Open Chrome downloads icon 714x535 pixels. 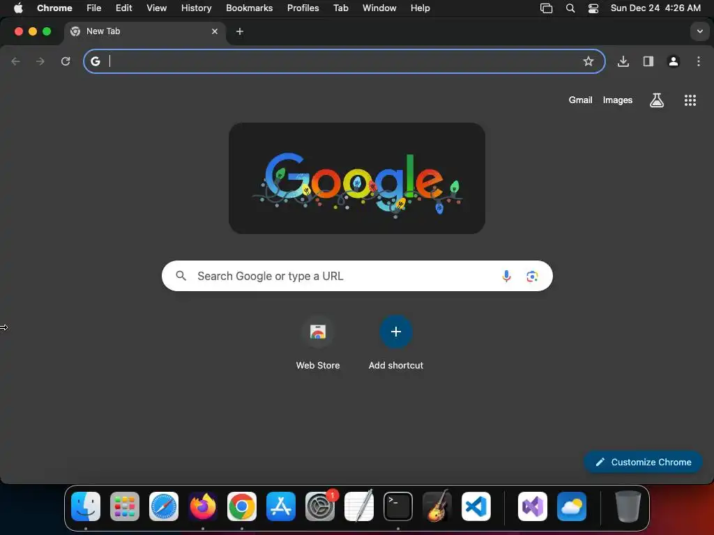pyautogui.click(x=623, y=61)
